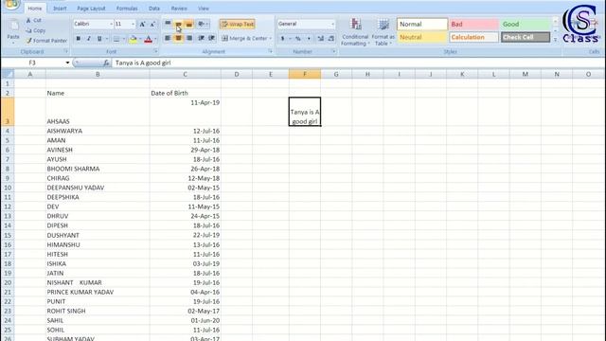This screenshot has height=341, width=606.
Task: Center text horizontally
Action: click(178, 38)
